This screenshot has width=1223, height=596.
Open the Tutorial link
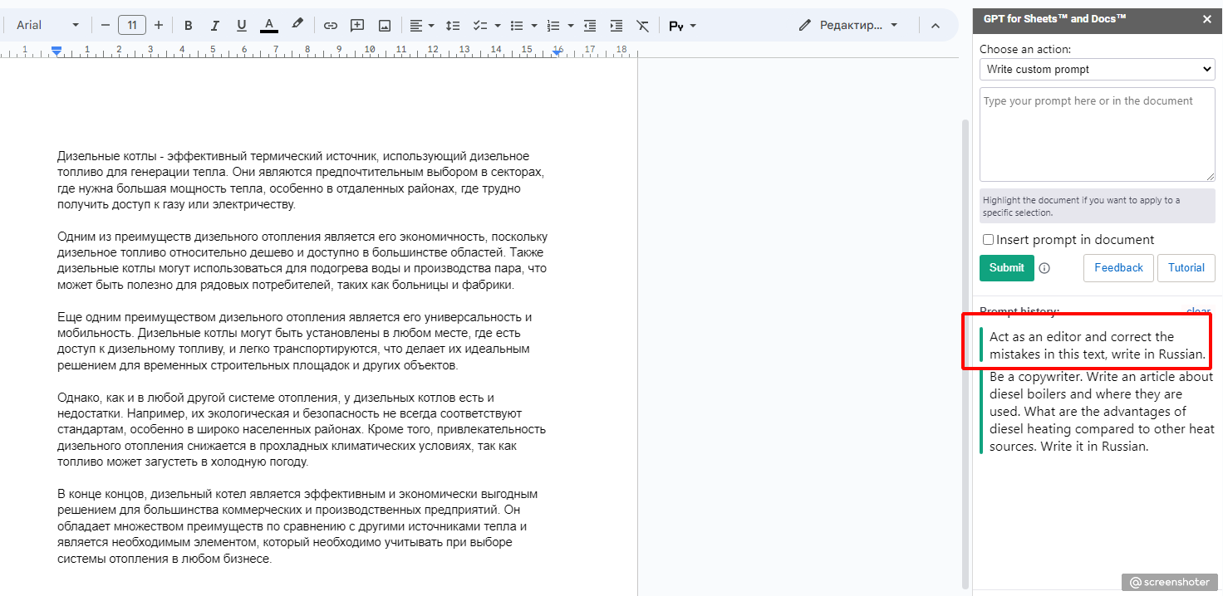point(1186,268)
